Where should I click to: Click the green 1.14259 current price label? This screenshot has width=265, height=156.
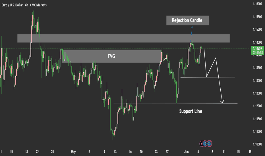click(257, 48)
